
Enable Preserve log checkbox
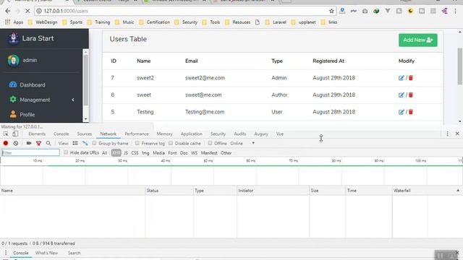coord(137,143)
